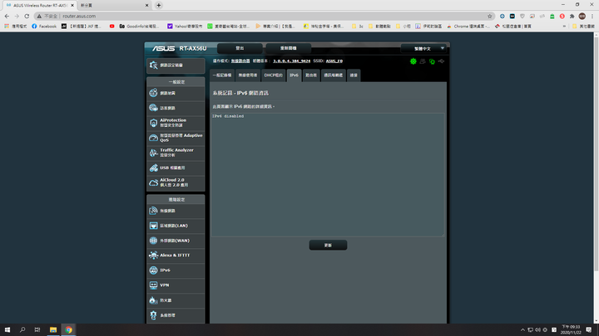Open the Chrome three-dot menu

592,16
